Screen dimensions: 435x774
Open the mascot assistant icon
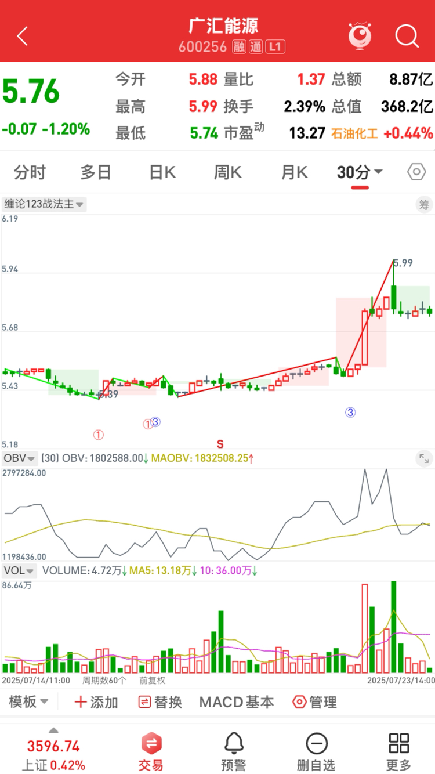360,35
